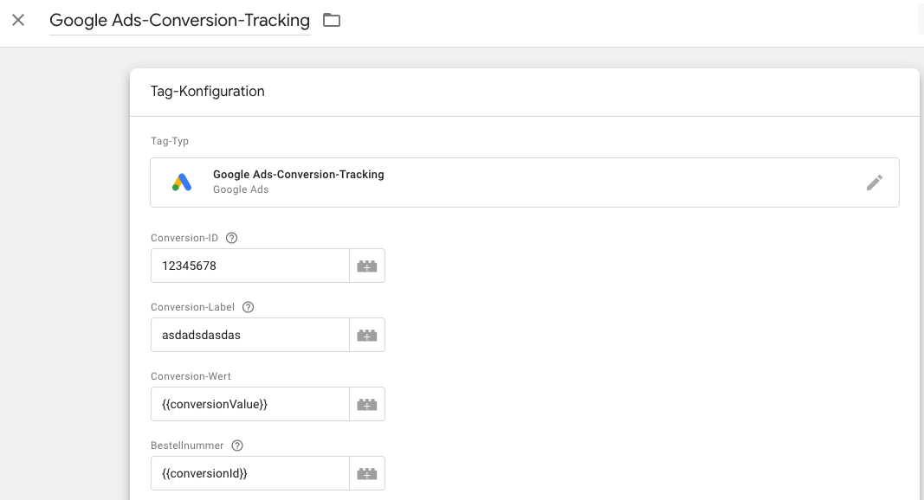Close the tag editor with X icon
The width and height of the screenshot is (924, 500).
click(x=18, y=20)
